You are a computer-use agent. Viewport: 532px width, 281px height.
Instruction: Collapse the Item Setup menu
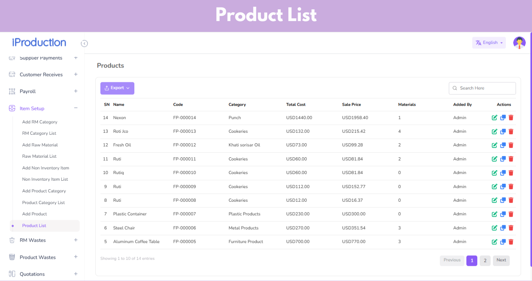point(76,108)
